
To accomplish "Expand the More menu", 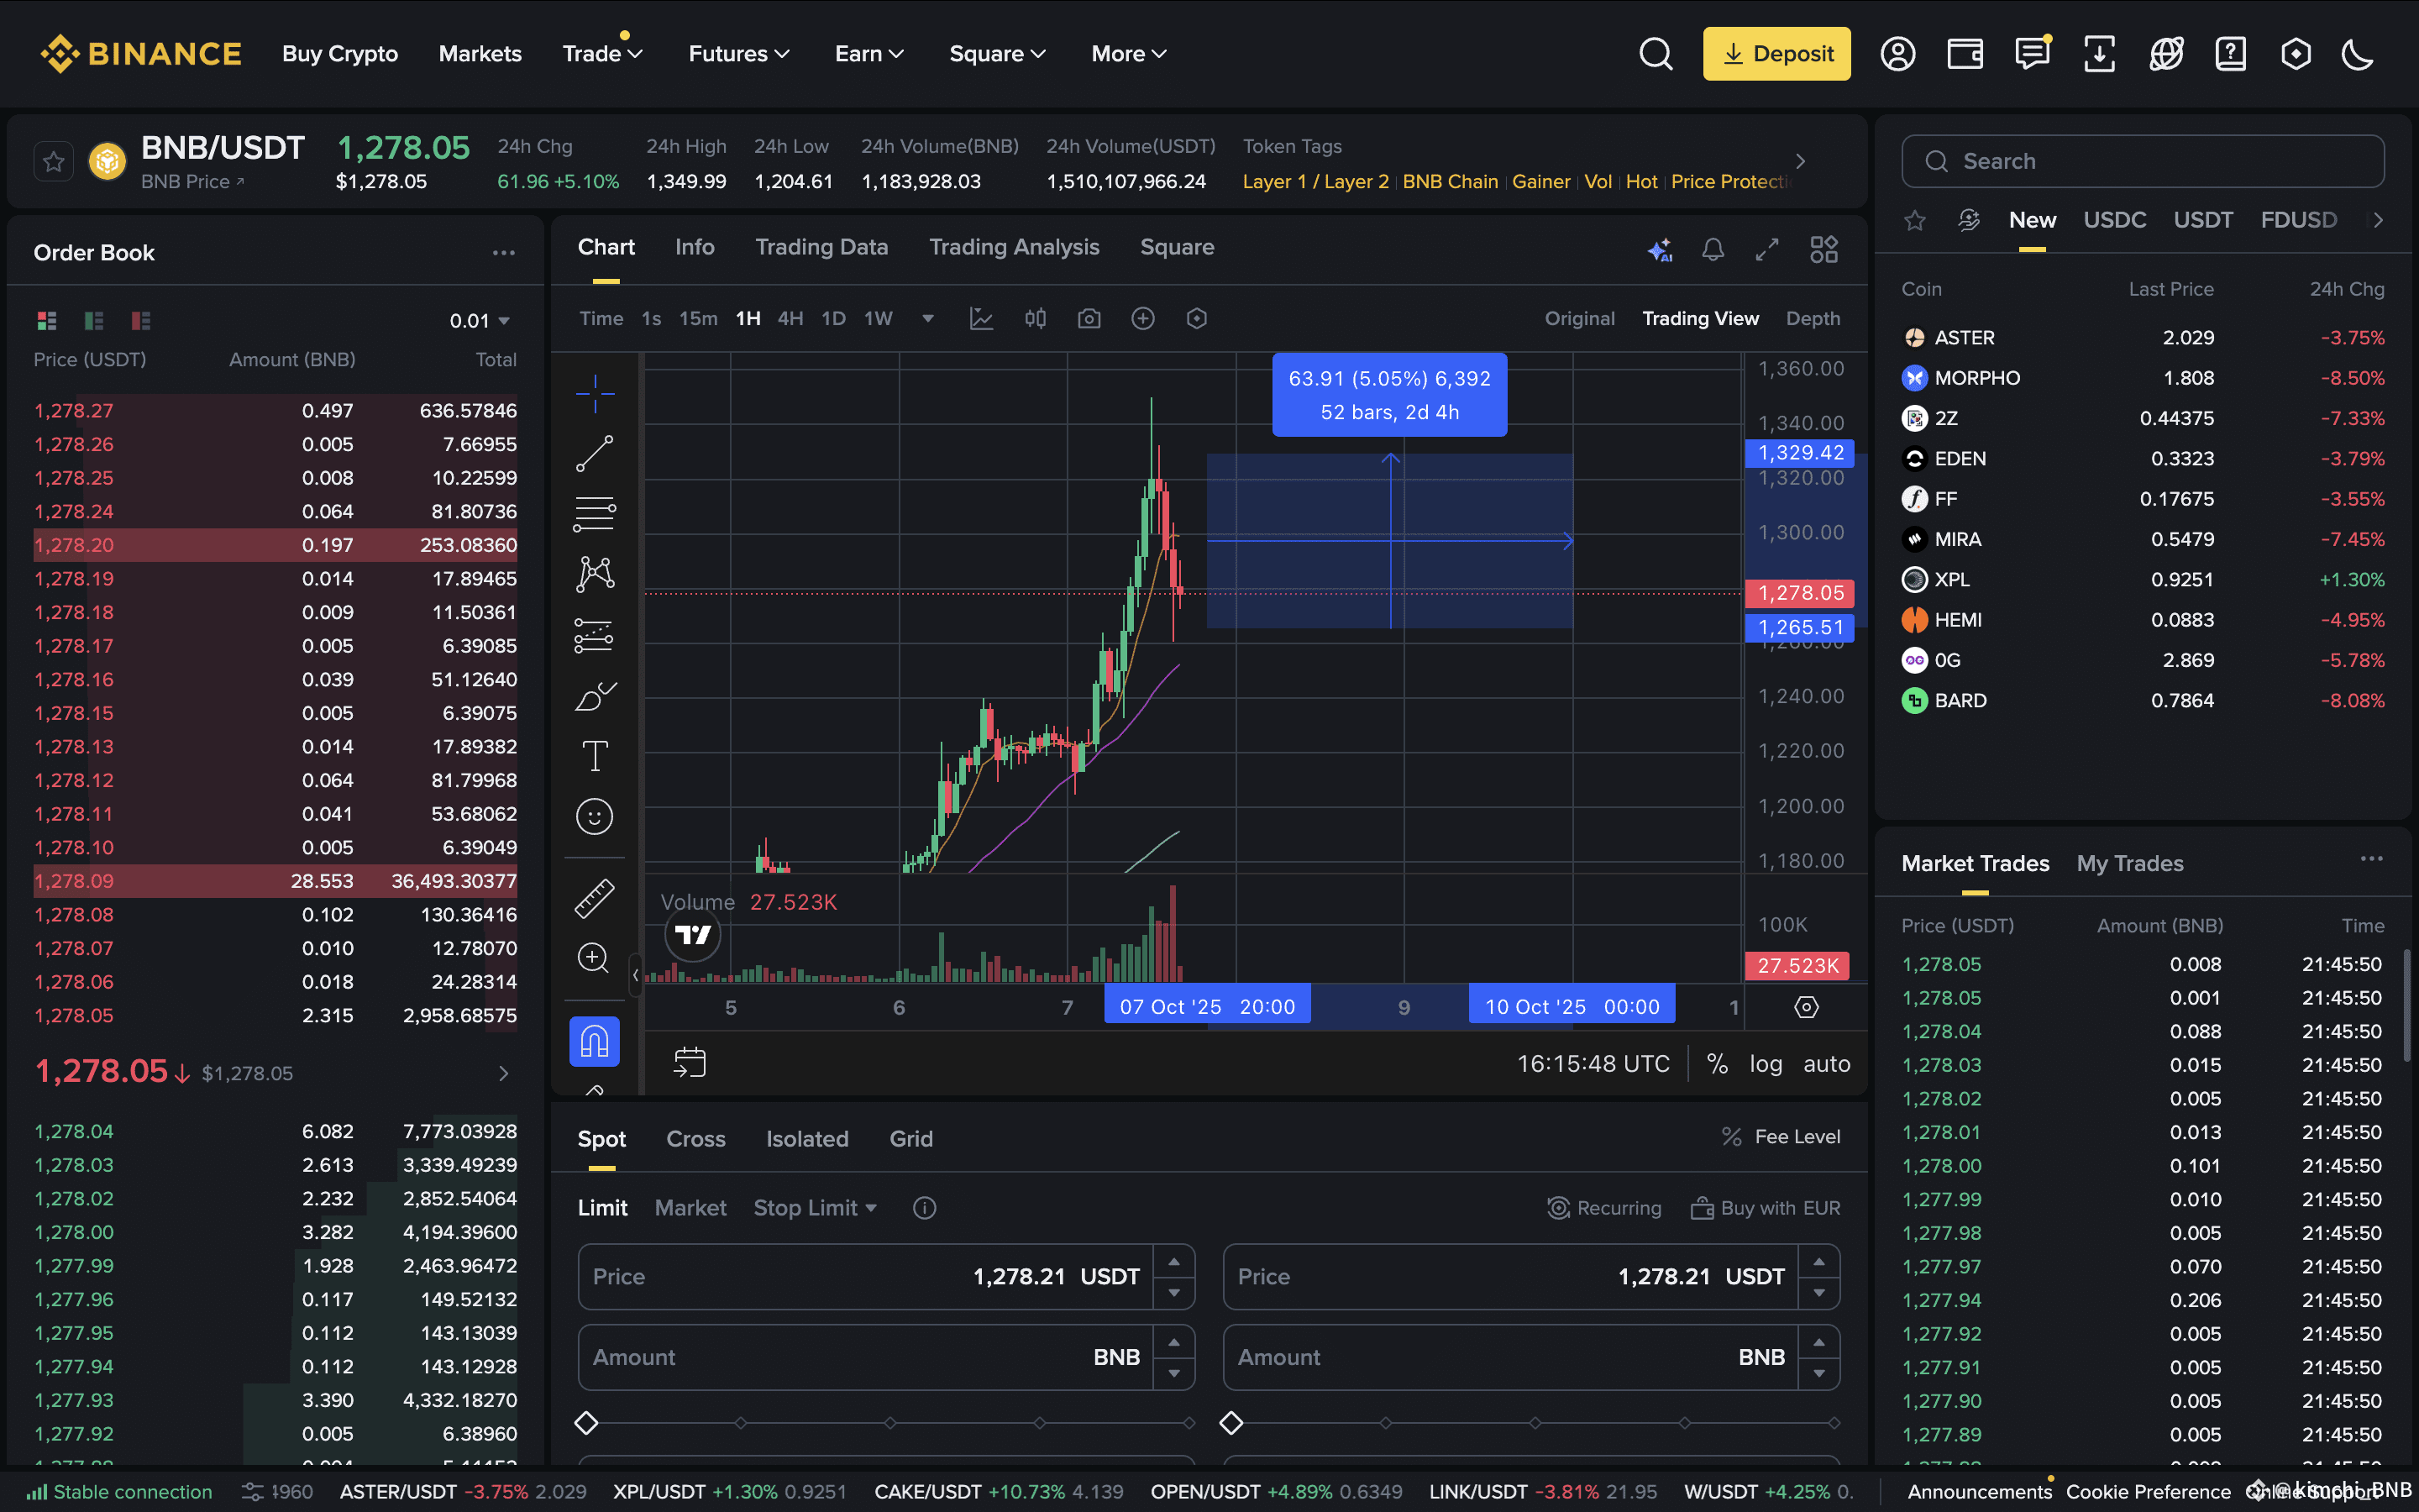I will (1129, 54).
